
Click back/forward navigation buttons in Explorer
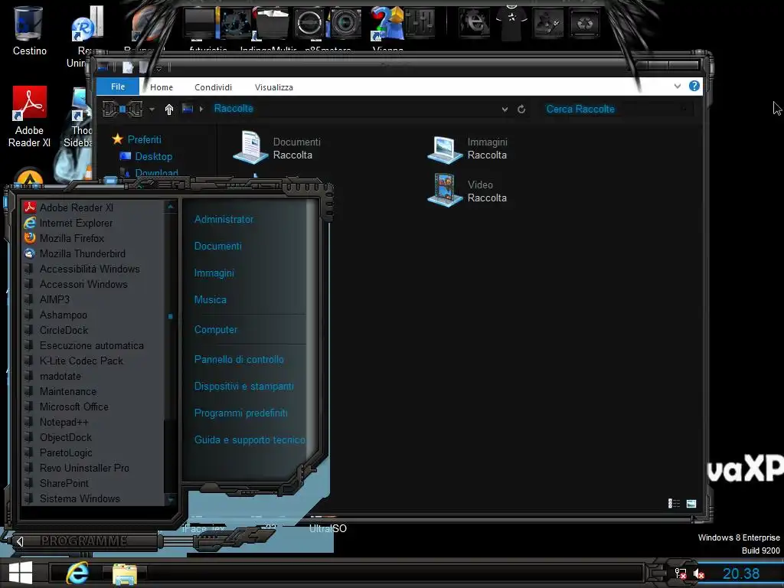(x=122, y=109)
